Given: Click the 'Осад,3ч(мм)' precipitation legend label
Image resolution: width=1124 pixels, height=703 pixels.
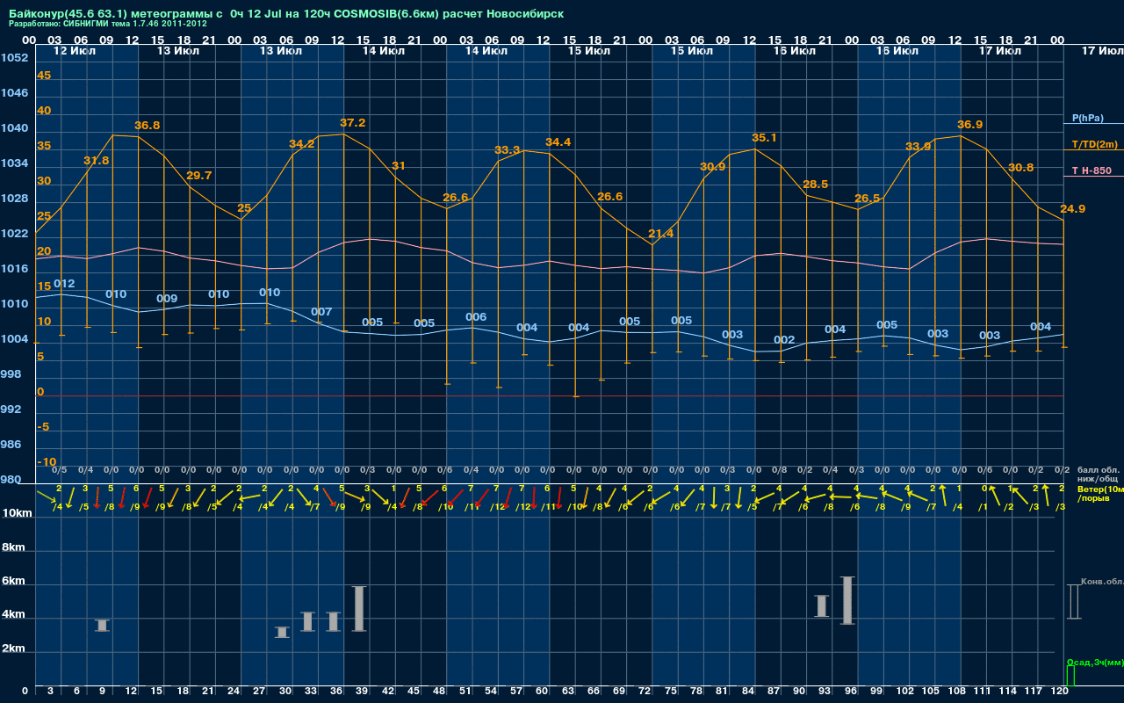Looking at the screenshot, I should [x=1095, y=662].
